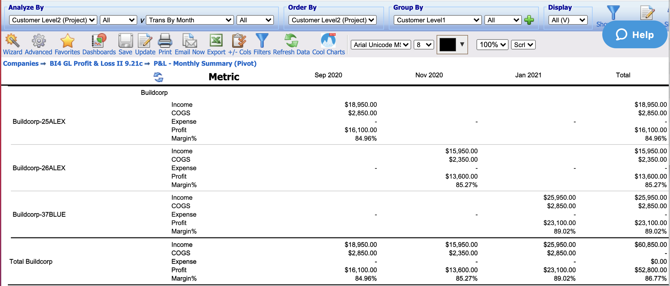Click the Refresh Data text link

[291, 52]
